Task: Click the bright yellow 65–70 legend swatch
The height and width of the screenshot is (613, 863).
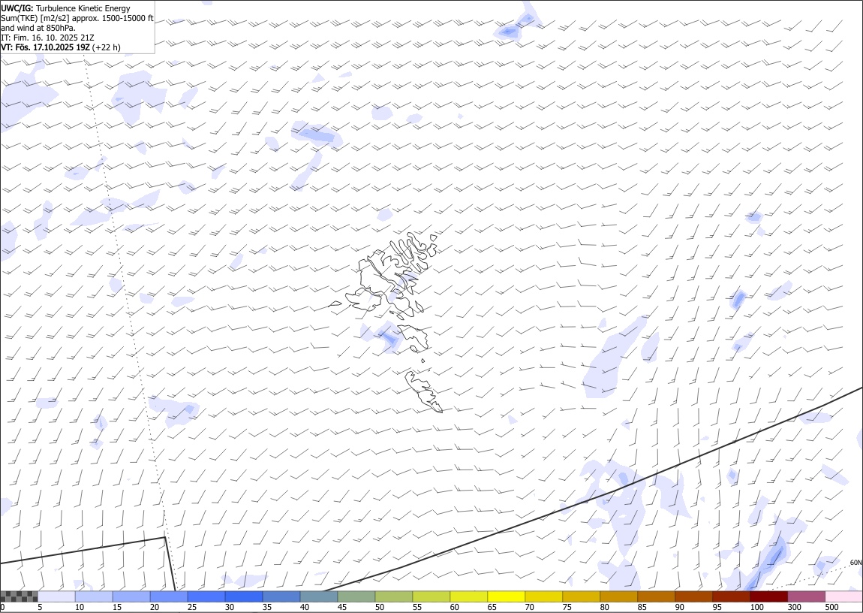Action: tap(506, 596)
